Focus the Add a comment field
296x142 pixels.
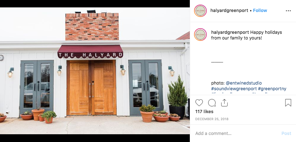[236, 133]
